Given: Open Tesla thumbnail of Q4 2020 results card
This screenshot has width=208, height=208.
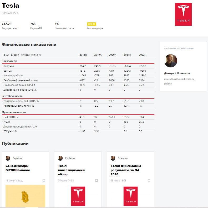Looking at the screenshot, I should (x=130, y=196).
